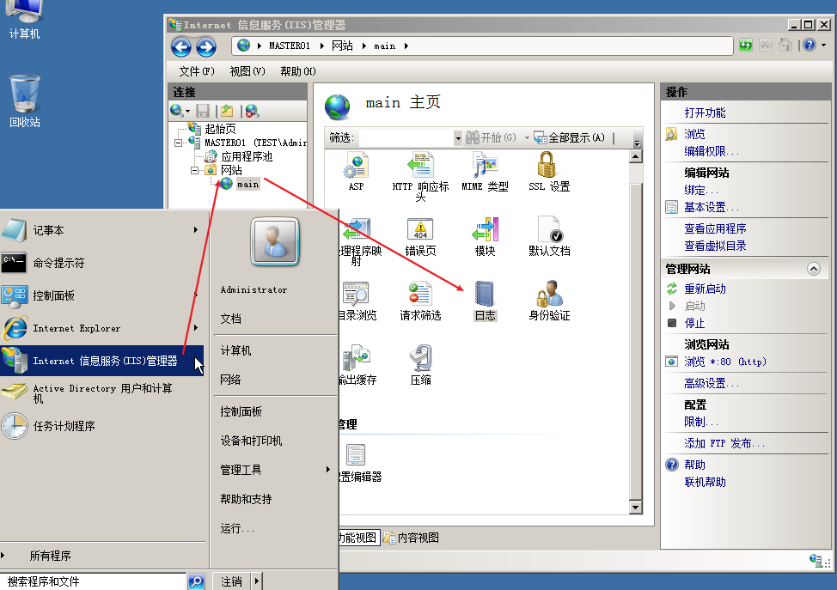Launch Internet 信息服务(IIS)管理器 from start menu
The width and height of the screenshot is (837, 590).
coord(101,361)
